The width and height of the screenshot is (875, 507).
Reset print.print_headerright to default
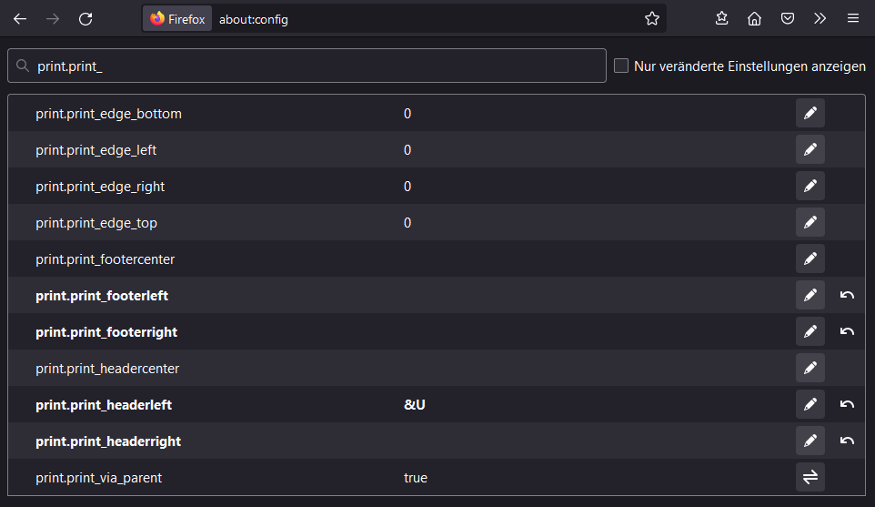(x=847, y=441)
